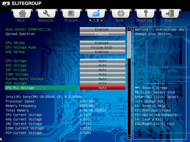This screenshot has height=142, width=190.
Task: Select the DIMM Voltage setting label
Action: click(x=17, y=74)
